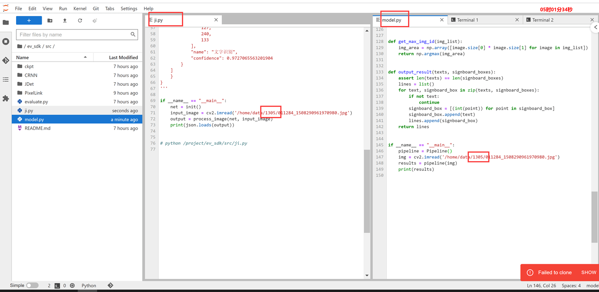Open the Settings menu
This screenshot has height=292, width=599.
[x=129, y=9]
